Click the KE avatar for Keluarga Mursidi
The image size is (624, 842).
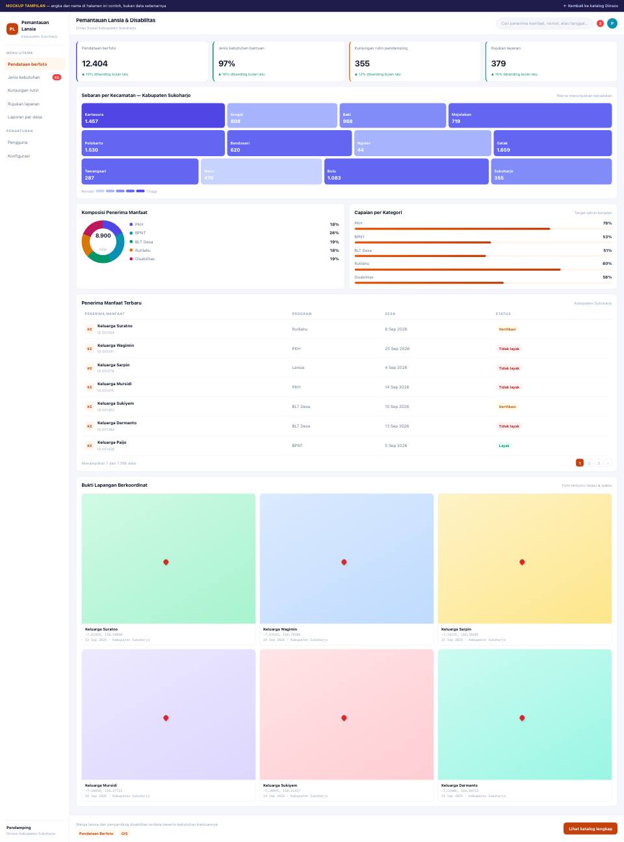point(90,387)
